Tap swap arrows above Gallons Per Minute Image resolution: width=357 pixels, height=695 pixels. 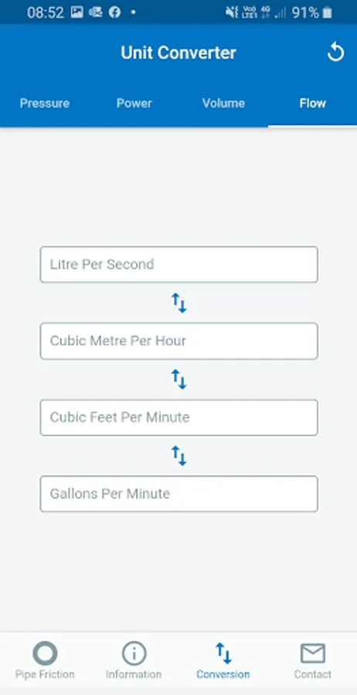pos(179,456)
